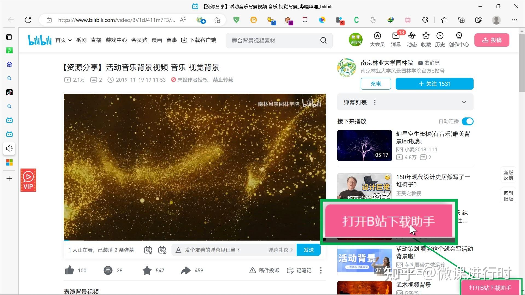Expand the 弹幕列表 panel
Image resolution: width=525 pixels, height=295 pixels.
pos(464,102)
